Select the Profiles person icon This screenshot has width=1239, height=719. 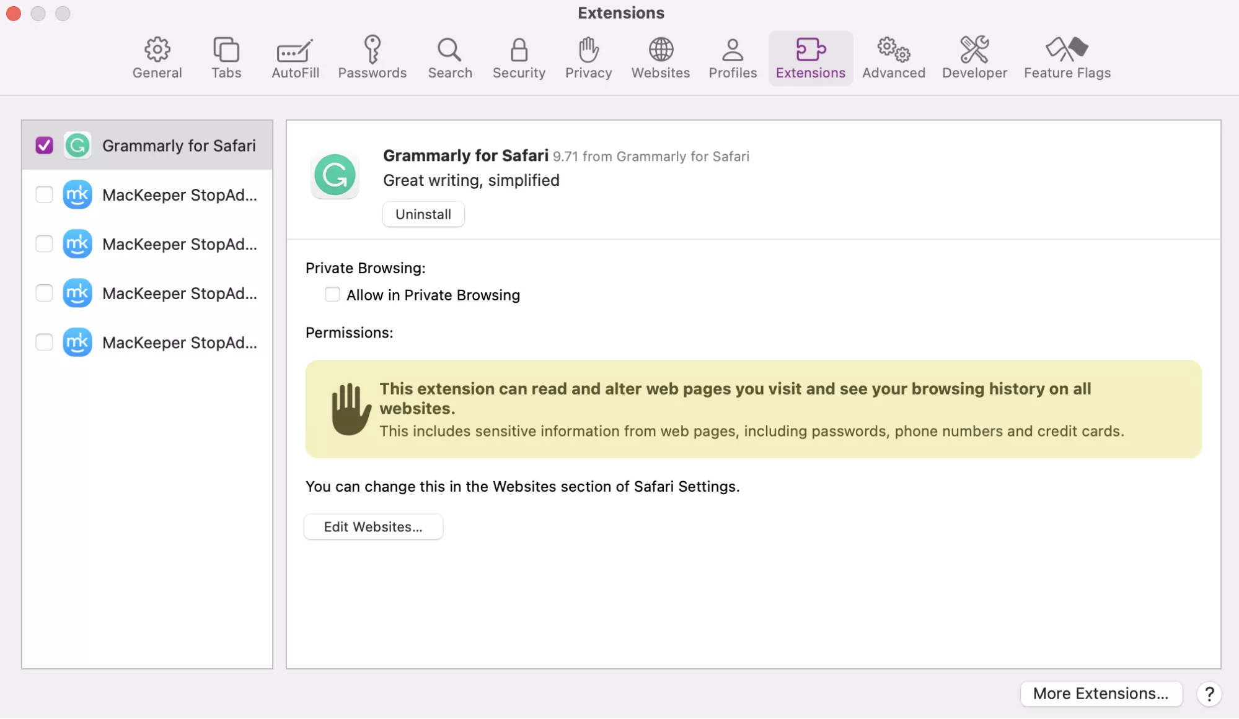[x=732, y=58]
